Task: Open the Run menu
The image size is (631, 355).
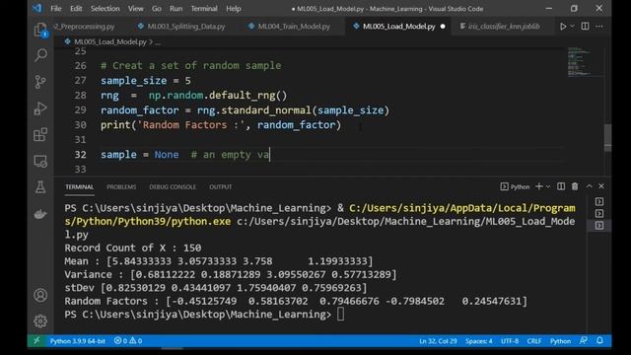Action: click(175, 9)
